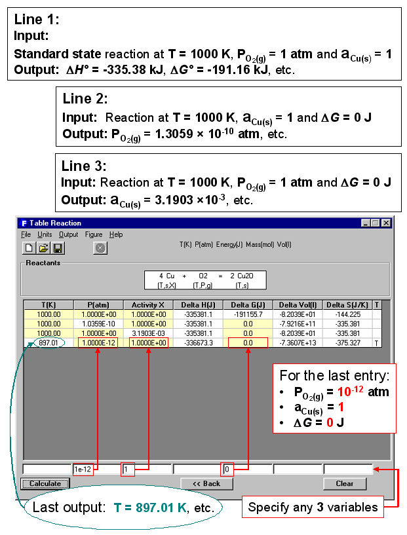Click the grayed-out stop icon in toolbar

(100, 248)
